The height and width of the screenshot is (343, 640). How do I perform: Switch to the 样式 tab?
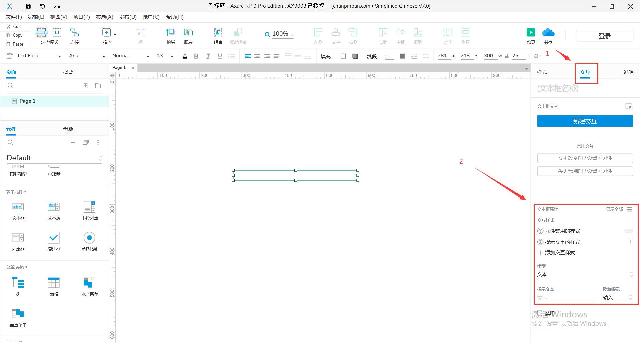point(542,72)
